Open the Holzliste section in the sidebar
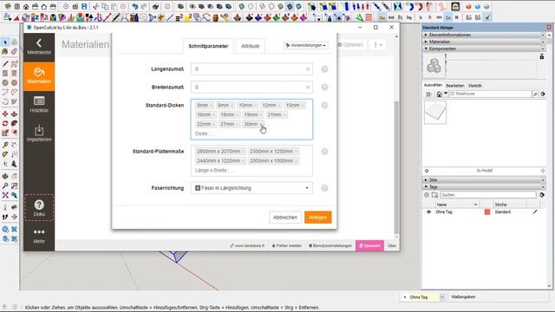Screen dimensions: 555x312 39,104
